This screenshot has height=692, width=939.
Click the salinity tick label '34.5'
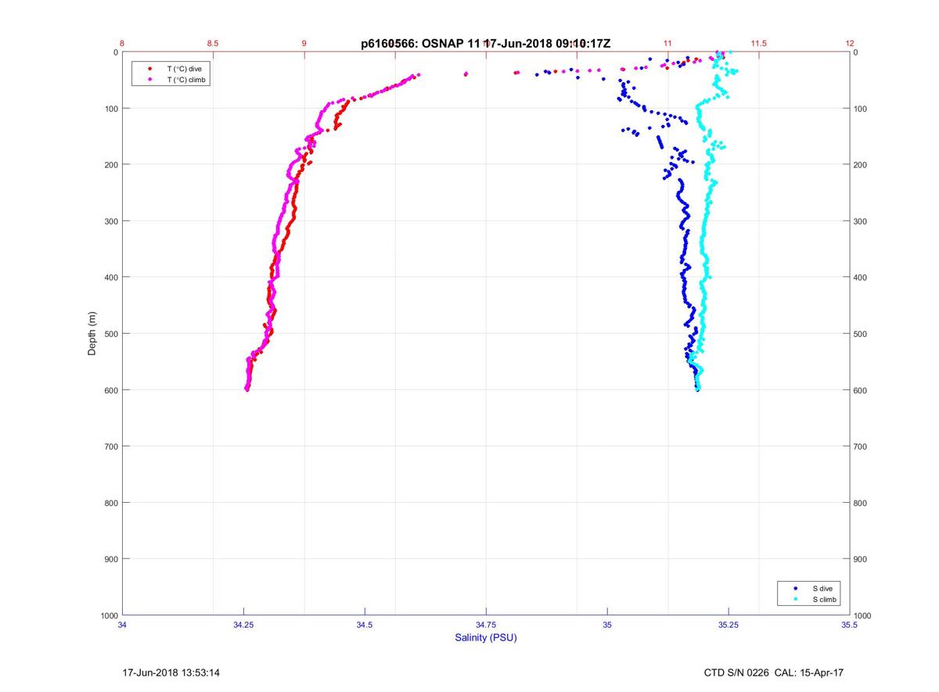point(365,625)
